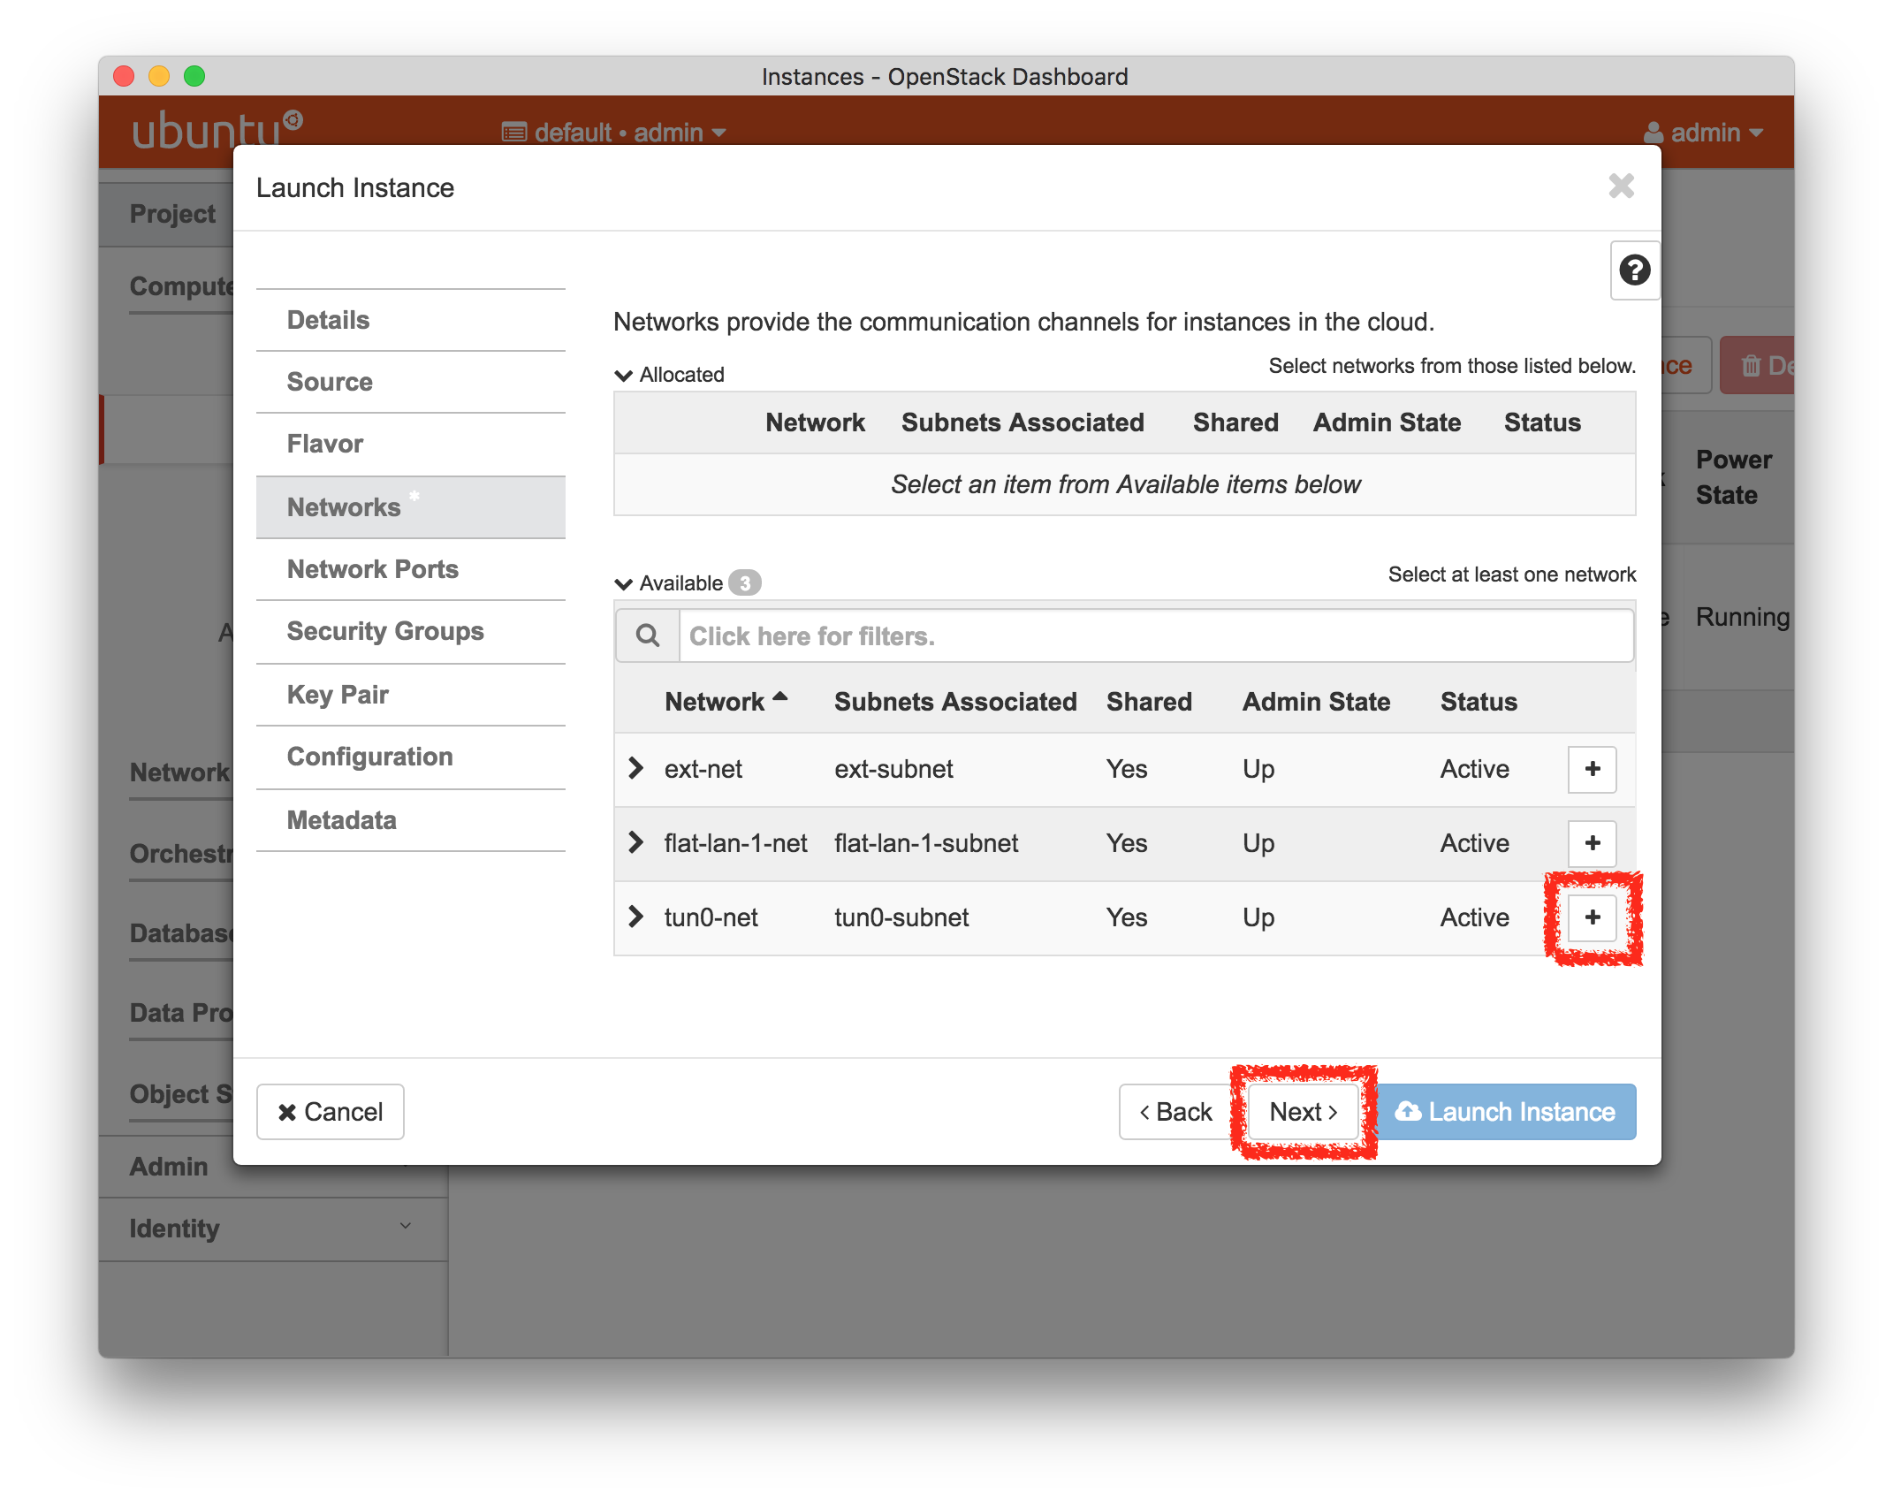Image resolution: width=1893 pixels, height=1499 pixels.
Task: Collapse the Allocated section
Action: 623,375
